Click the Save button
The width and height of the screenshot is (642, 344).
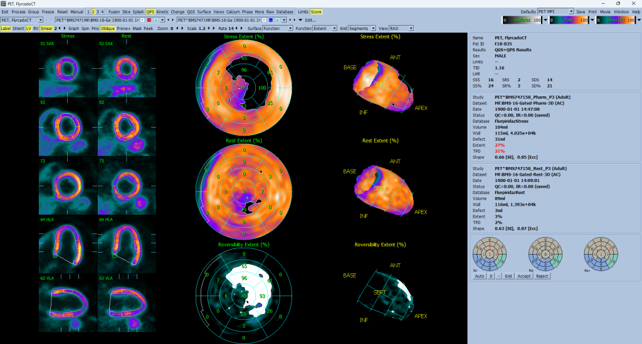[x=581, y=12]
